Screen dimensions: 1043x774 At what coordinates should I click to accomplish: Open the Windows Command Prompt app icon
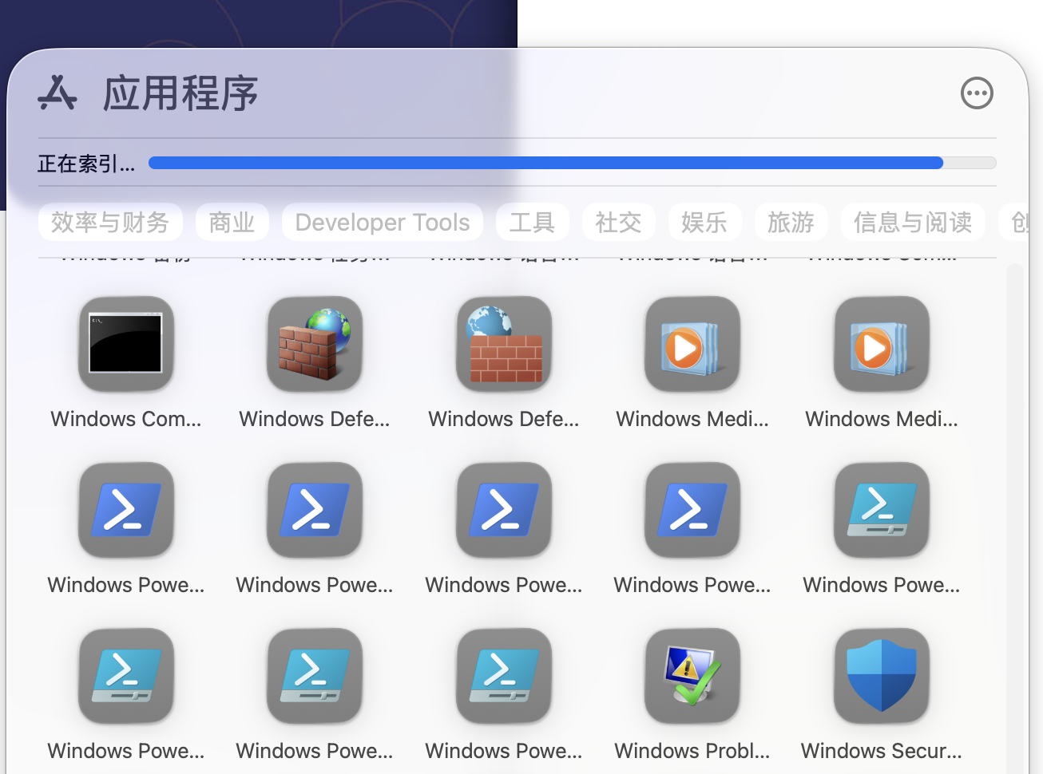(x=126, y=344)
